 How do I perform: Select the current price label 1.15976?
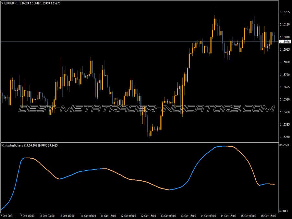pyautogui.click(x=285, y=42)
